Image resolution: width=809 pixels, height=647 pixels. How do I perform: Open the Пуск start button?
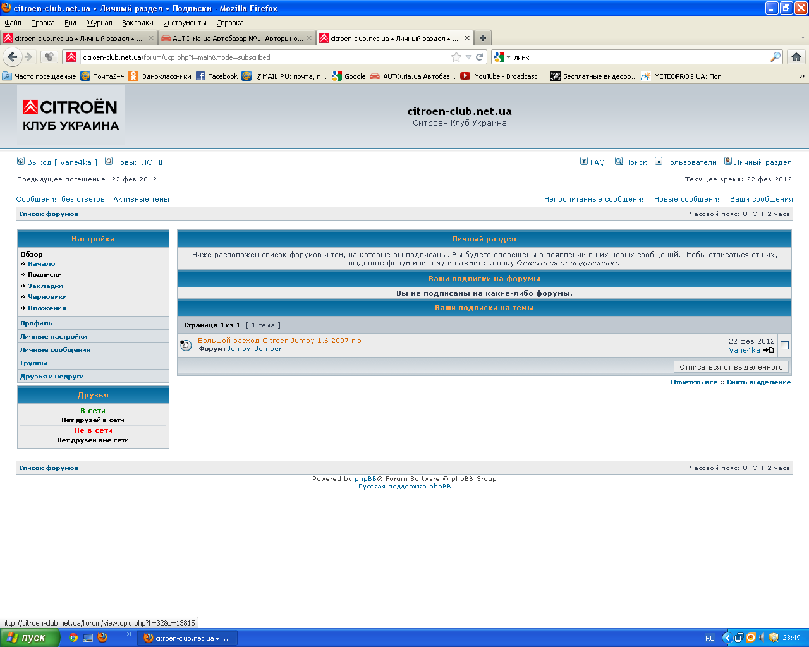[30, 638]
